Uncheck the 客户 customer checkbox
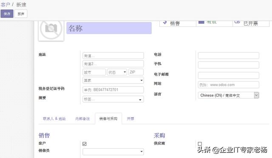Screen dimensions: 272x158 85,144
